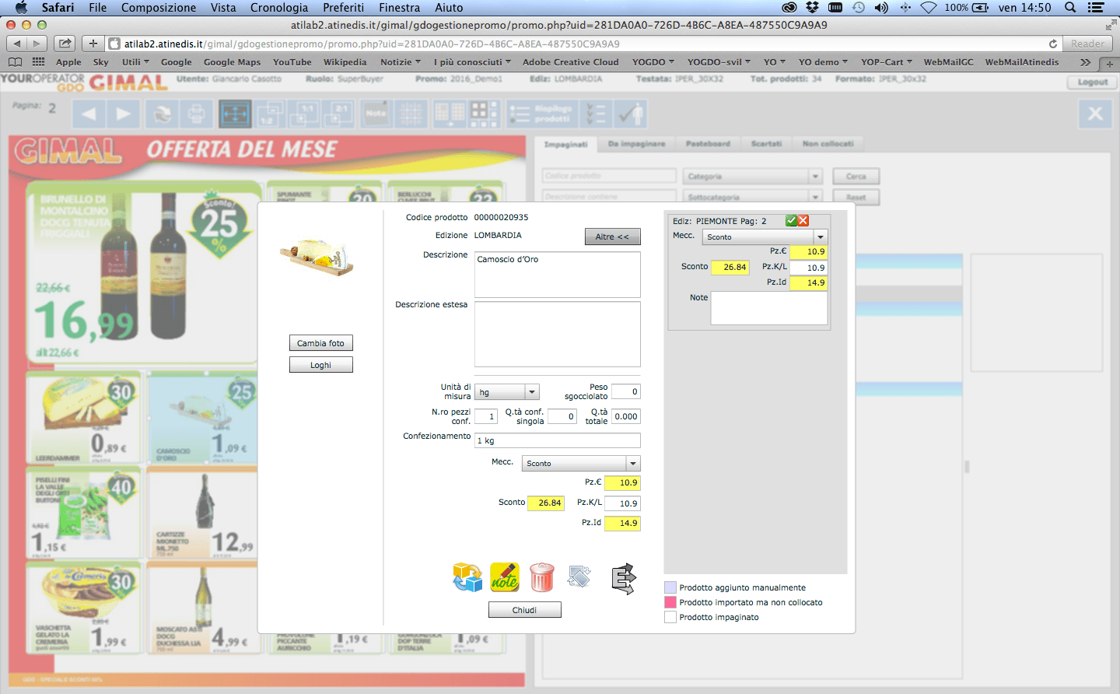Click the Cambia foto button

320,343
